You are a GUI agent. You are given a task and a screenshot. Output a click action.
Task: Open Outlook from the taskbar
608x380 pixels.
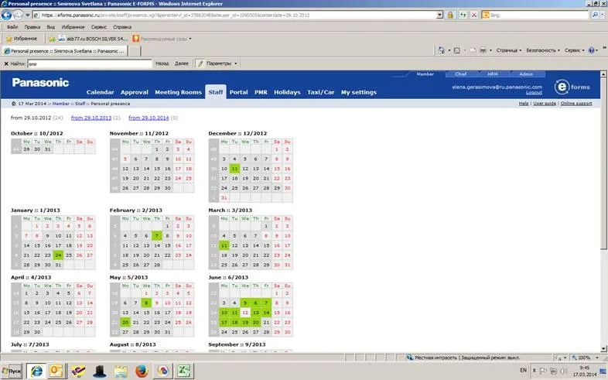click(56, 371)
